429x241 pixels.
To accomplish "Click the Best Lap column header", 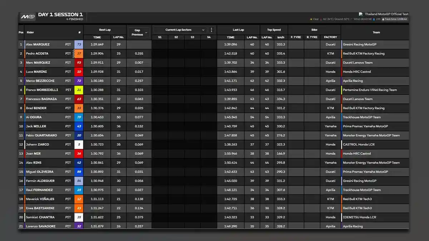I will pos(105,30).
